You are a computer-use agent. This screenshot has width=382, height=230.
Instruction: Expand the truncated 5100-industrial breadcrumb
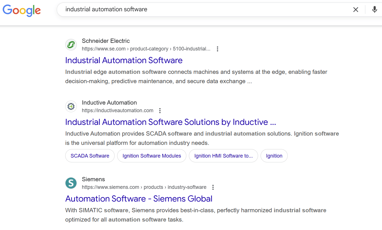[192, 48]
